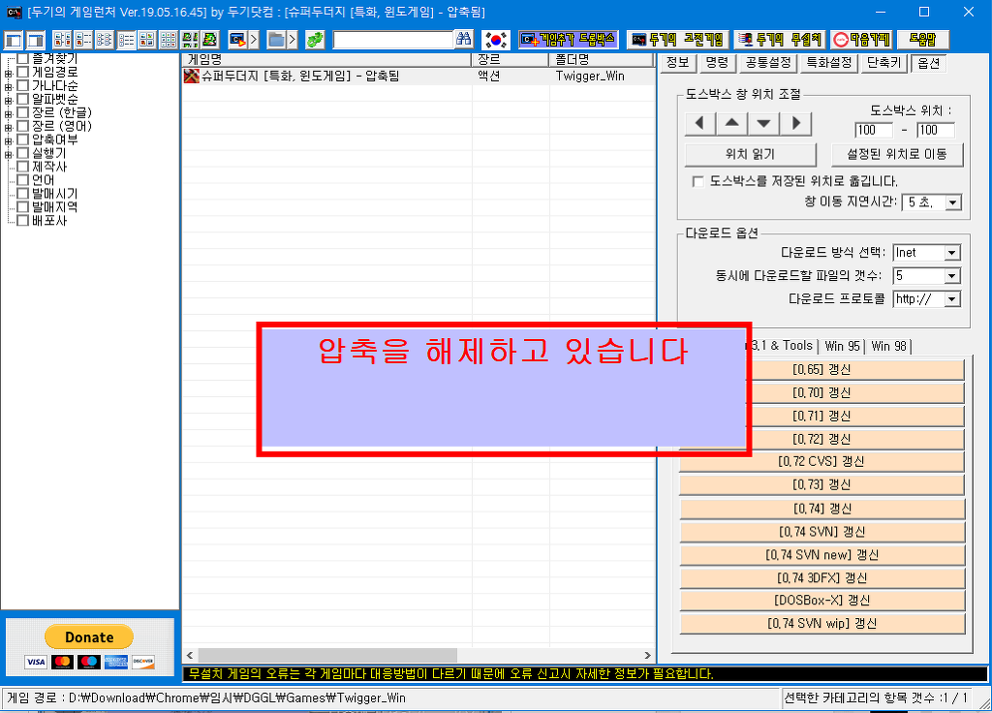The width and height of the screenshot is (992, 713).
Task: Open 도움말 help button
Action: coord(922,40)
